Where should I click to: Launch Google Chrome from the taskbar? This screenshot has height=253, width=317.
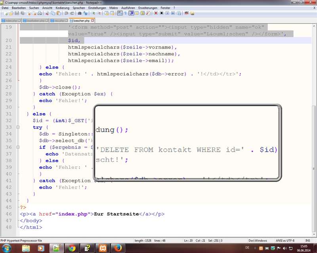(x=73, y=248)
